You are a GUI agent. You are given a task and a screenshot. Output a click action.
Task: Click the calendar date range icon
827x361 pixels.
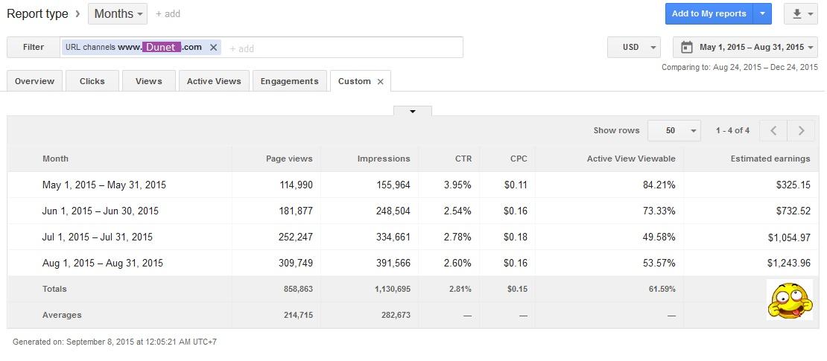click(x=687, y=48)
